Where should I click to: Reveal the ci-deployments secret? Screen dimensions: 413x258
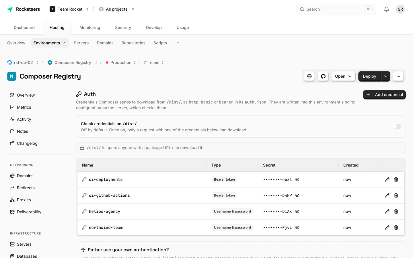pyautogui.click(x=297, y=179)
